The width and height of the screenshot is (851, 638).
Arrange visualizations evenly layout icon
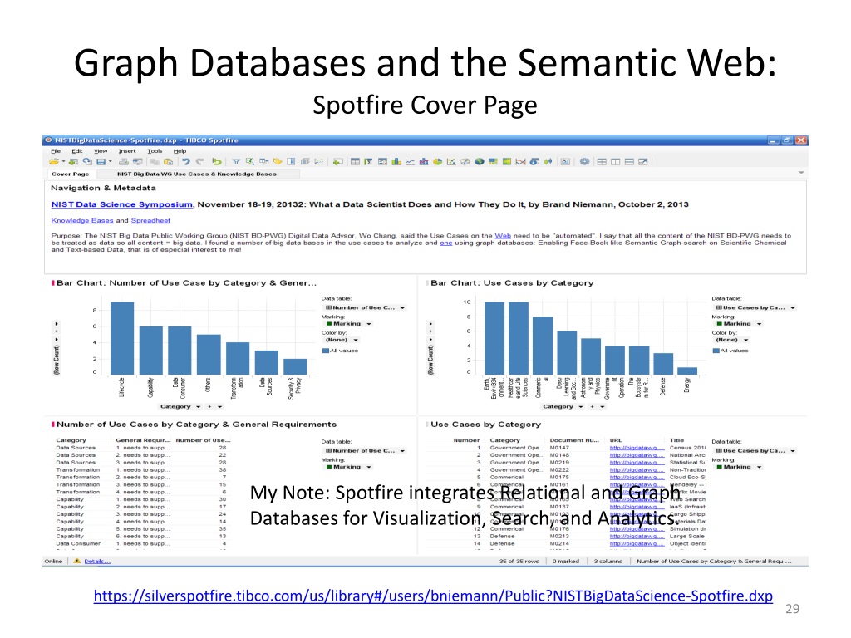[602, 162]
